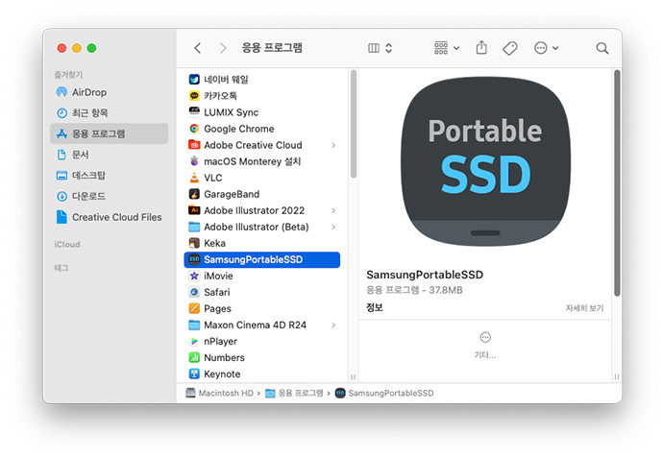Open 최근 항목 in the sidebar

click(x=110, y=112)
